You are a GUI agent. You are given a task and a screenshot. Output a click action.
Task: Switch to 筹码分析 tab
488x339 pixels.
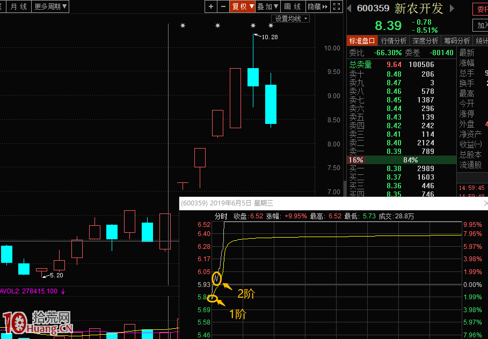(457, 41)
